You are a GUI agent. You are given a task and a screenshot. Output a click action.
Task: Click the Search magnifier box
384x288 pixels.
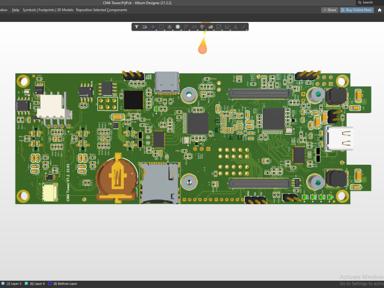point(370,2)
